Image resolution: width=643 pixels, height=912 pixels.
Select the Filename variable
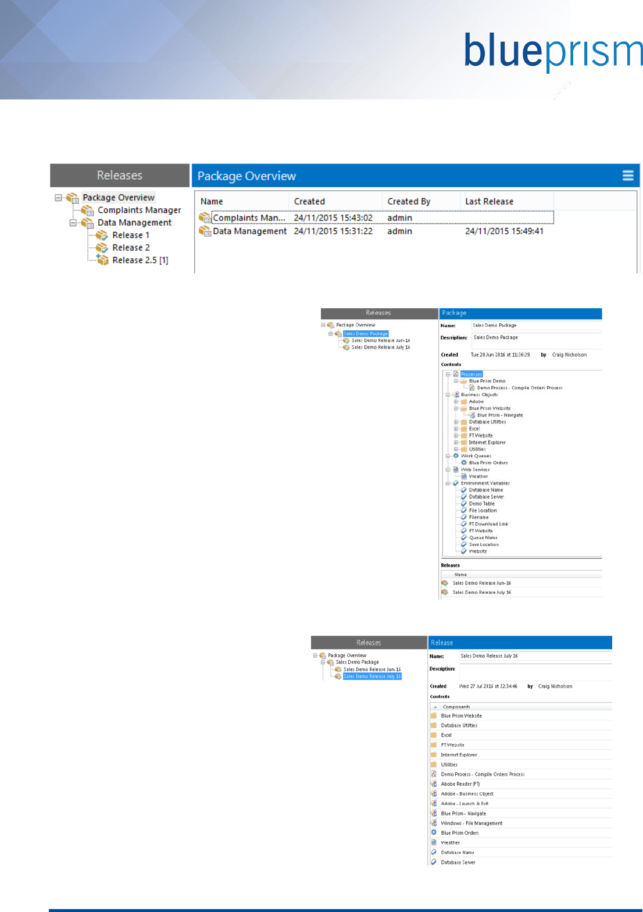coord(478,517)
